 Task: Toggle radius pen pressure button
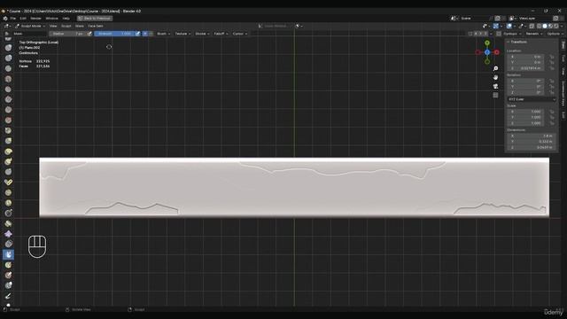[89, 34]
